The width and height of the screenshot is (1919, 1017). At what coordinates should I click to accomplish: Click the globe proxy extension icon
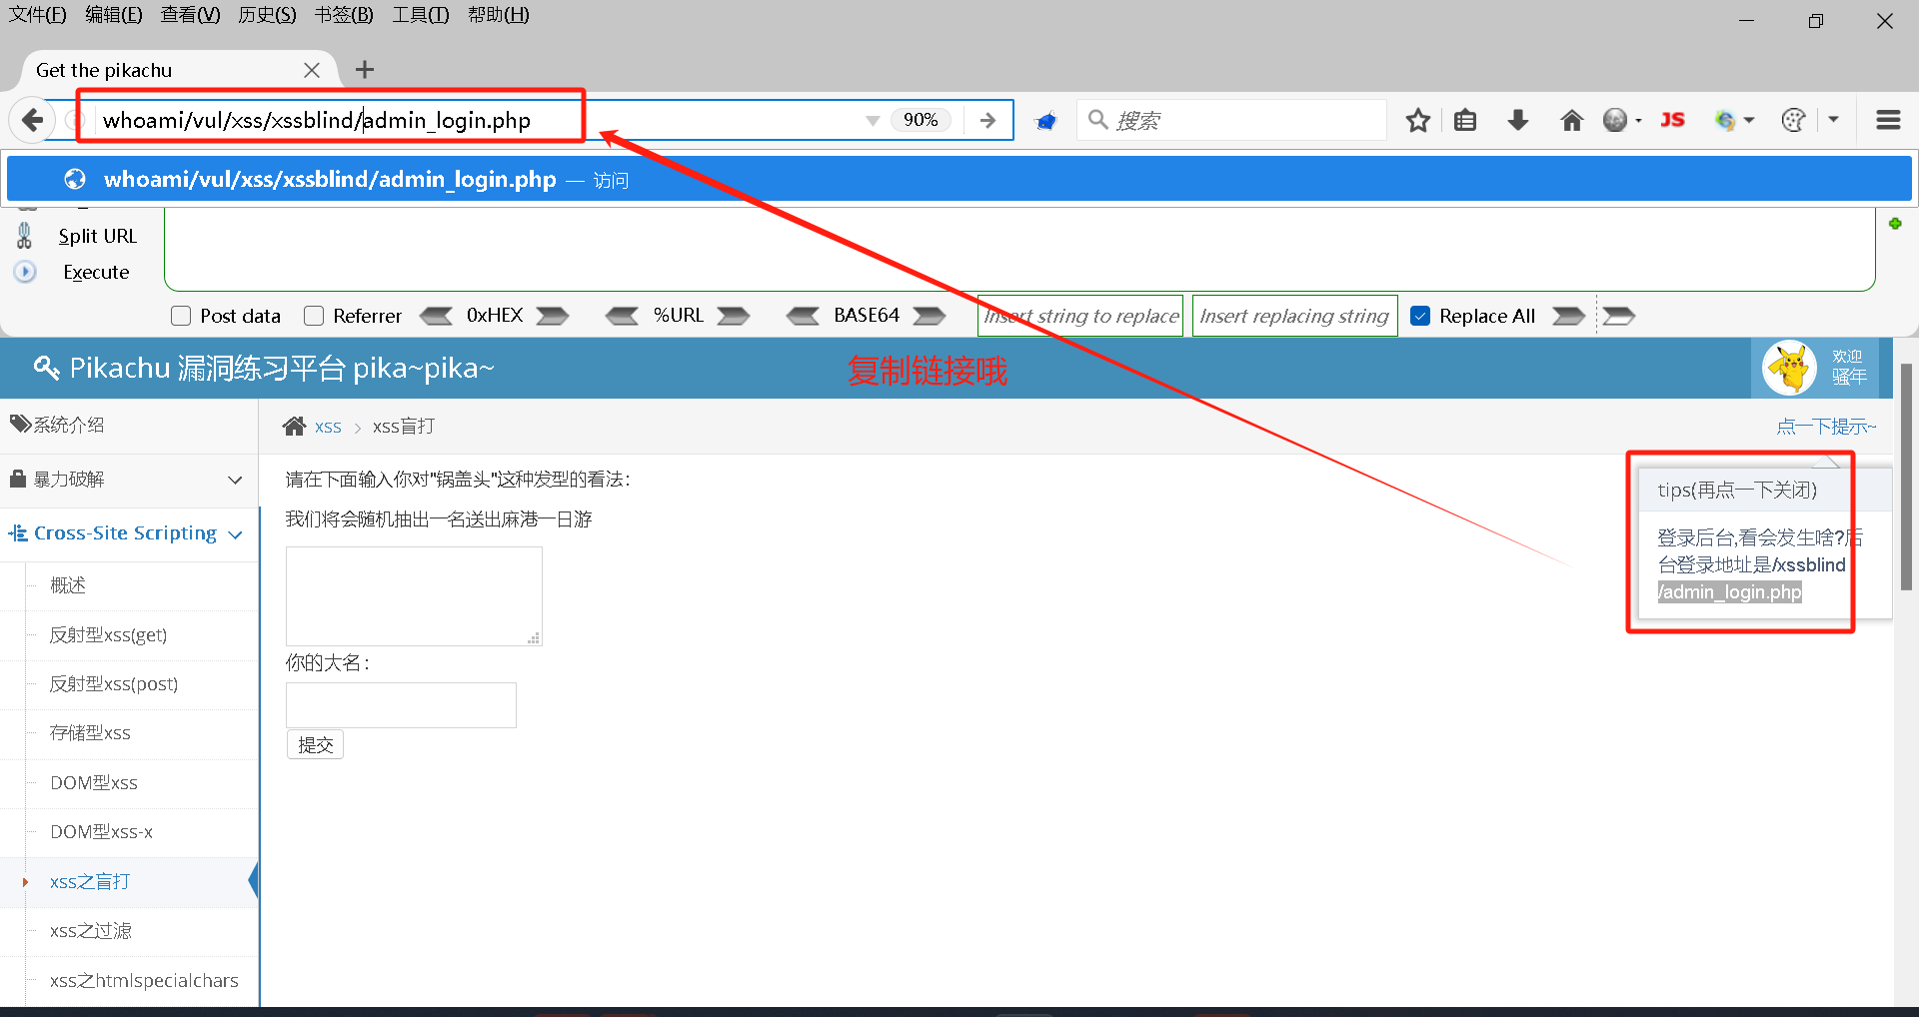(1615, 120)
